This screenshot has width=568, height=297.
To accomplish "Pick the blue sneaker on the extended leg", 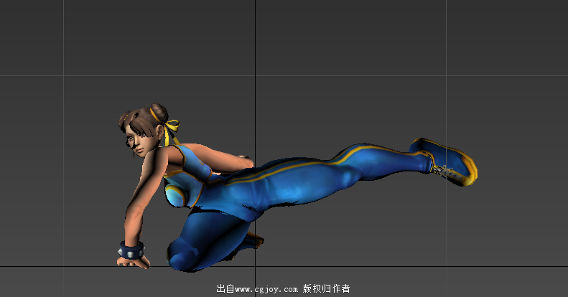I will [x=444, y=161].
